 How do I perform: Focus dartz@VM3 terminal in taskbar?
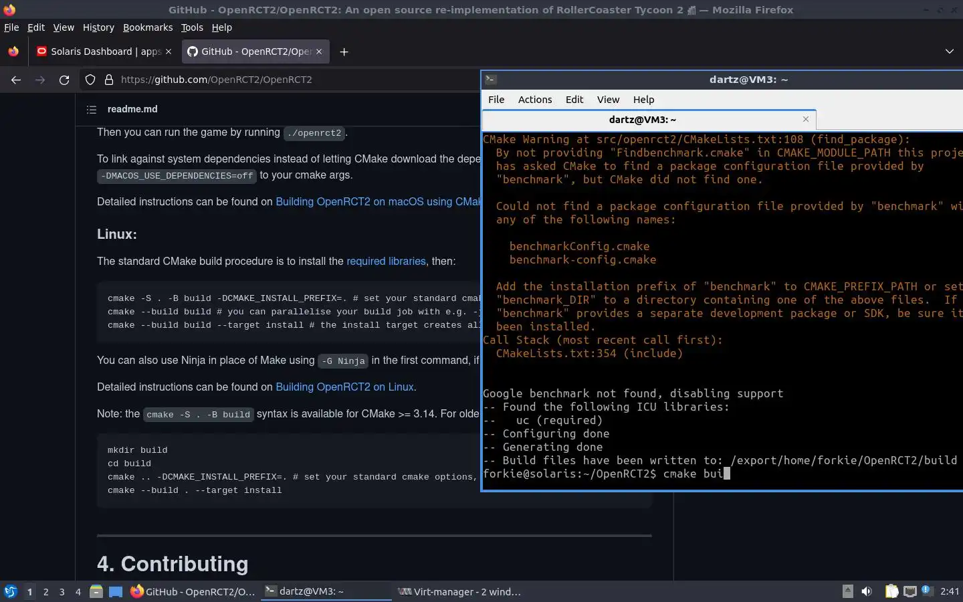(326, 591)
